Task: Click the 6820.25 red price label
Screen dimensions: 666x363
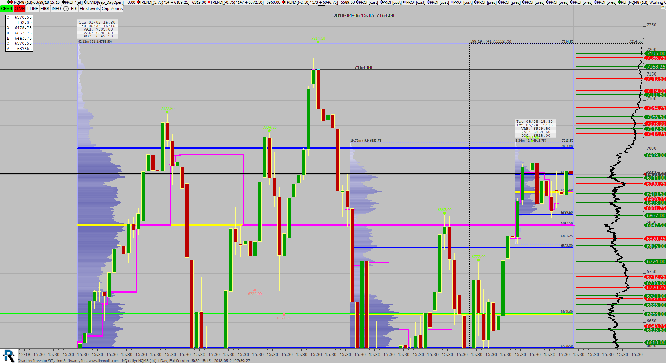Action: (655, 239)
